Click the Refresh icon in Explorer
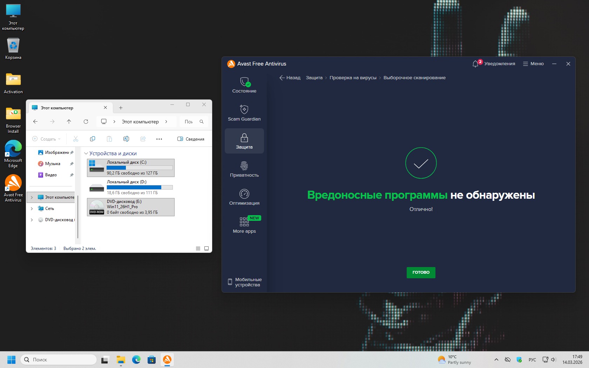This screenshot has height=368, width=589. pos(86,122)
